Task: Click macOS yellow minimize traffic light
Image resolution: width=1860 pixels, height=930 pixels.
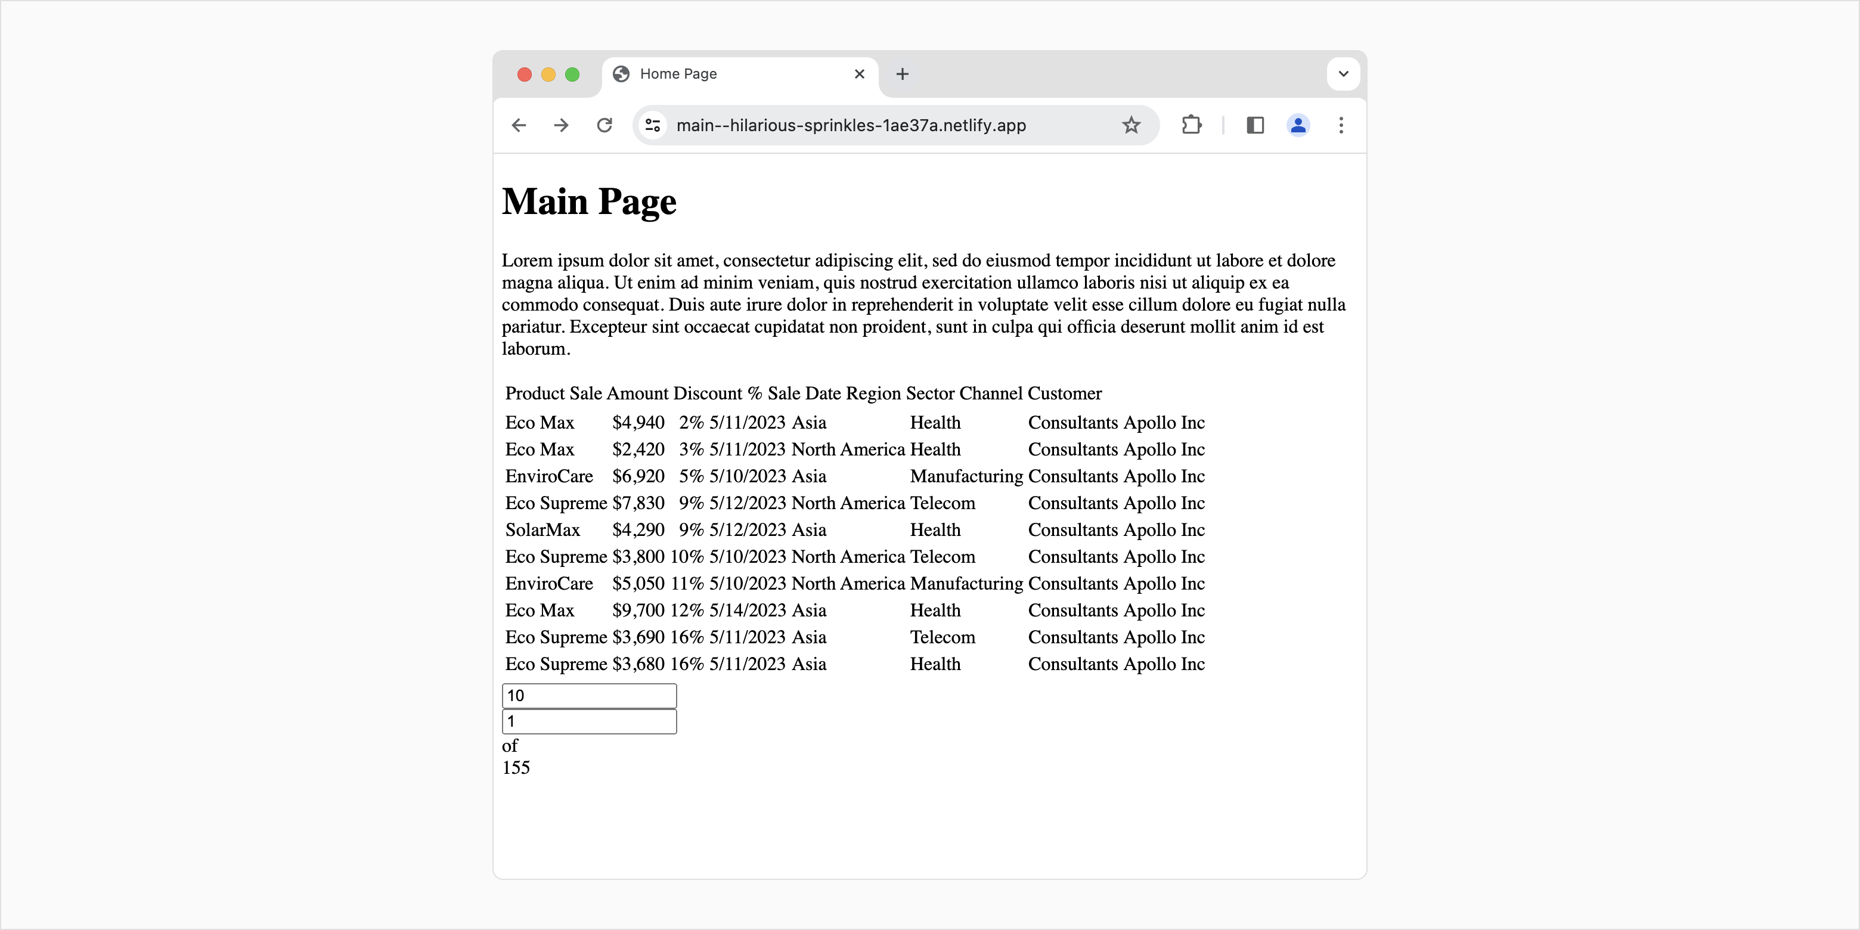Action: pos(548,73)
